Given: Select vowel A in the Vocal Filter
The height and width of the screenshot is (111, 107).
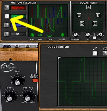Looking at the screenshot, I should (89, 7).
